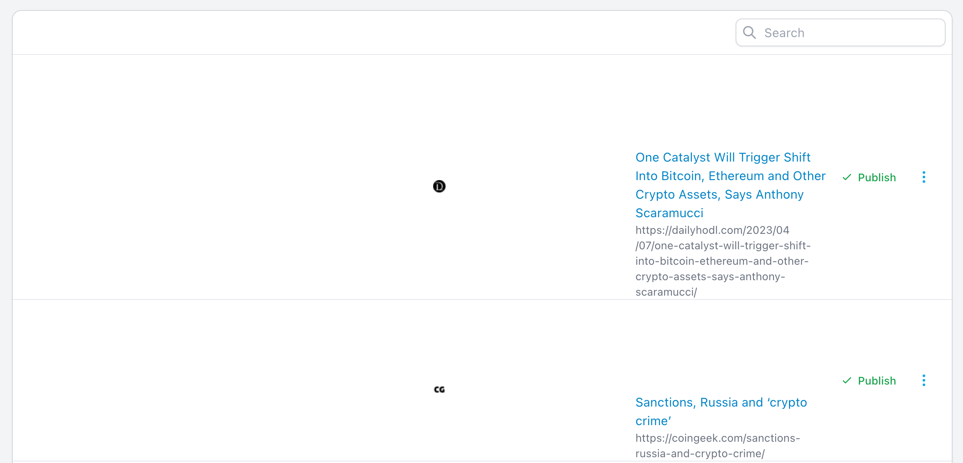Click the CoinGeek 'CG' source icon
Viewport: 963px width, 463px height.
(439, 390)
